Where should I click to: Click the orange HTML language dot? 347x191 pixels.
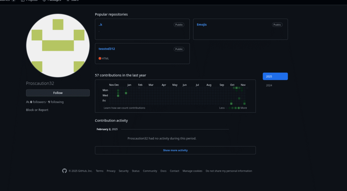(100, 58)
